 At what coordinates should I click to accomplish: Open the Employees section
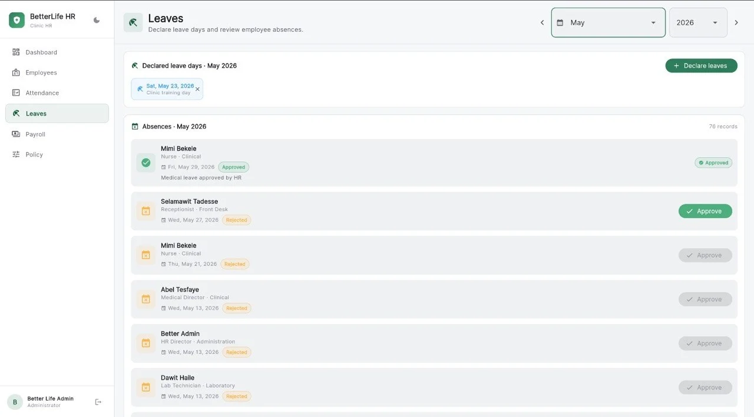57,72
